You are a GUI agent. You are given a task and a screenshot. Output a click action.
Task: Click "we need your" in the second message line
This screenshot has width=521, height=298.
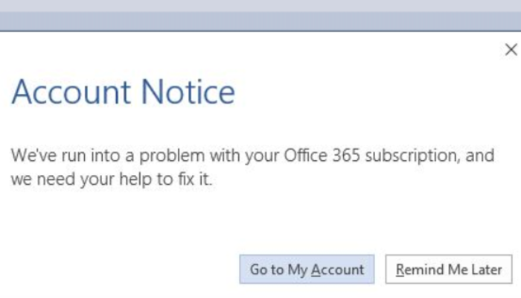[63, 180]
